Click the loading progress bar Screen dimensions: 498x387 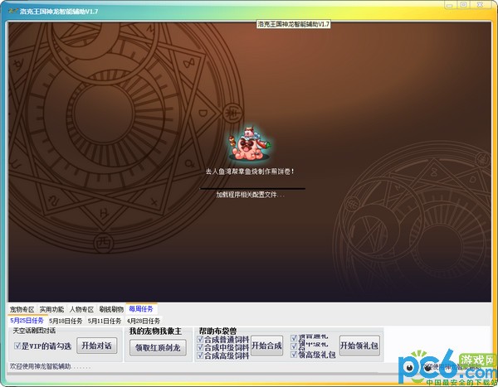252,188
